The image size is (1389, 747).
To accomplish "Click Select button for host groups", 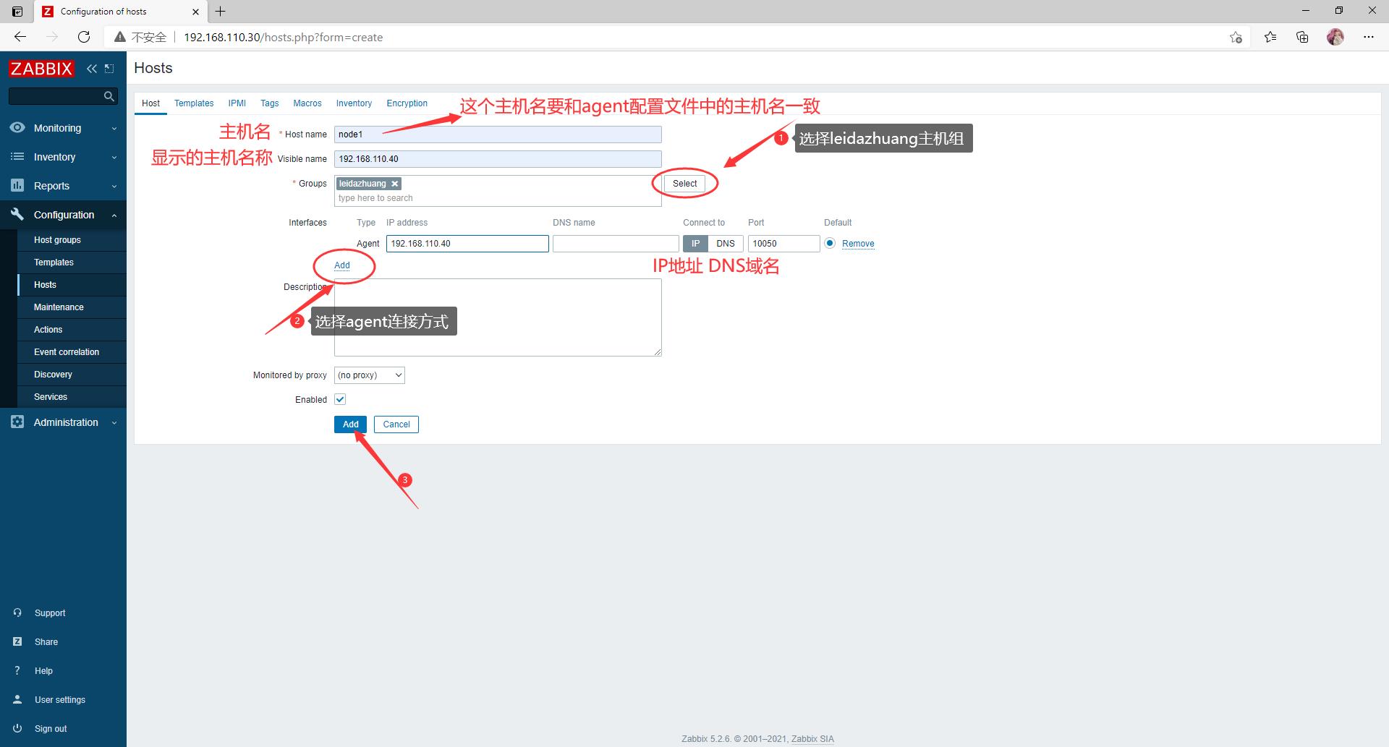I will click(684, 184).
